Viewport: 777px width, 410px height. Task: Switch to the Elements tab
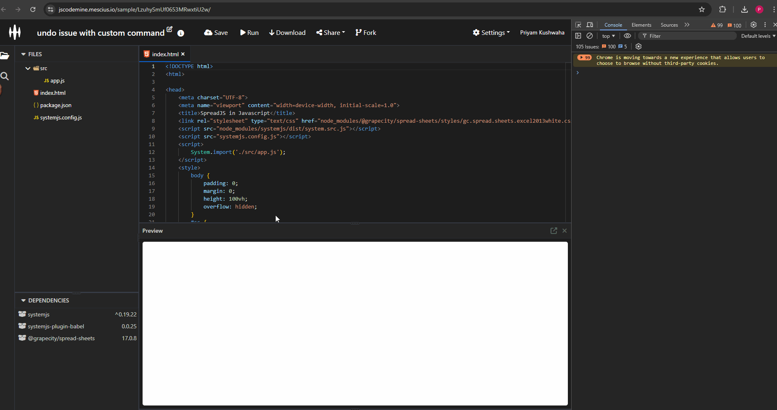click(641, 25)
